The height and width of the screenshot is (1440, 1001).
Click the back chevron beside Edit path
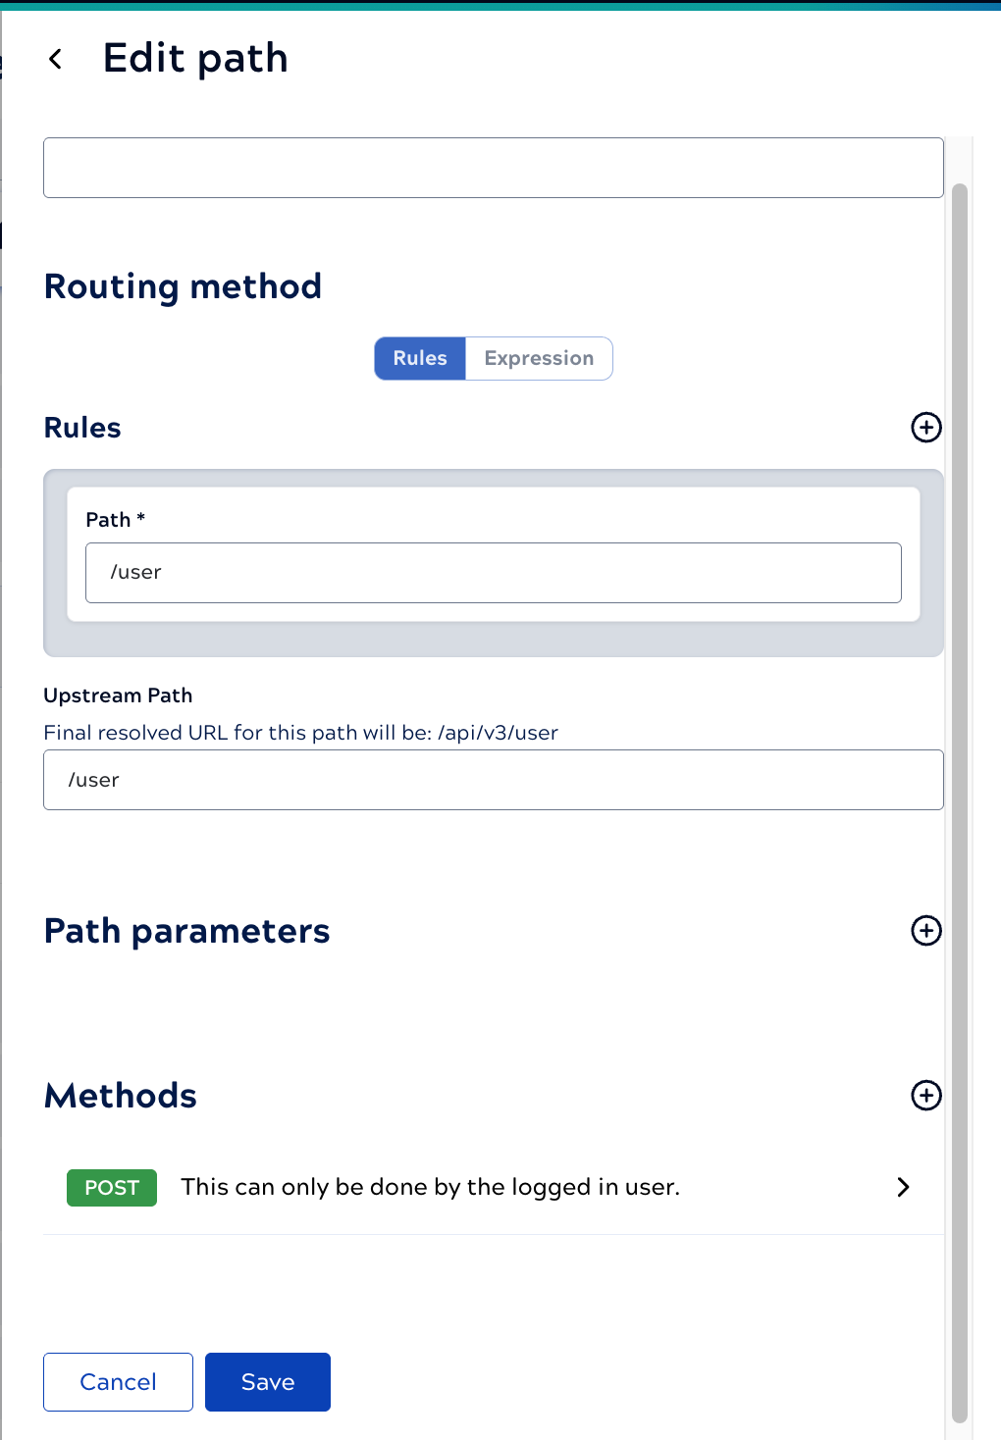click(56, 59)
